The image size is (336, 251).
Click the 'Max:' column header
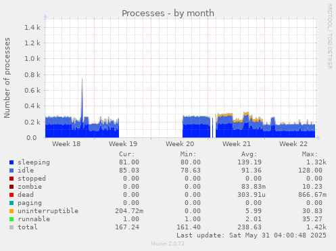(310, 154)
